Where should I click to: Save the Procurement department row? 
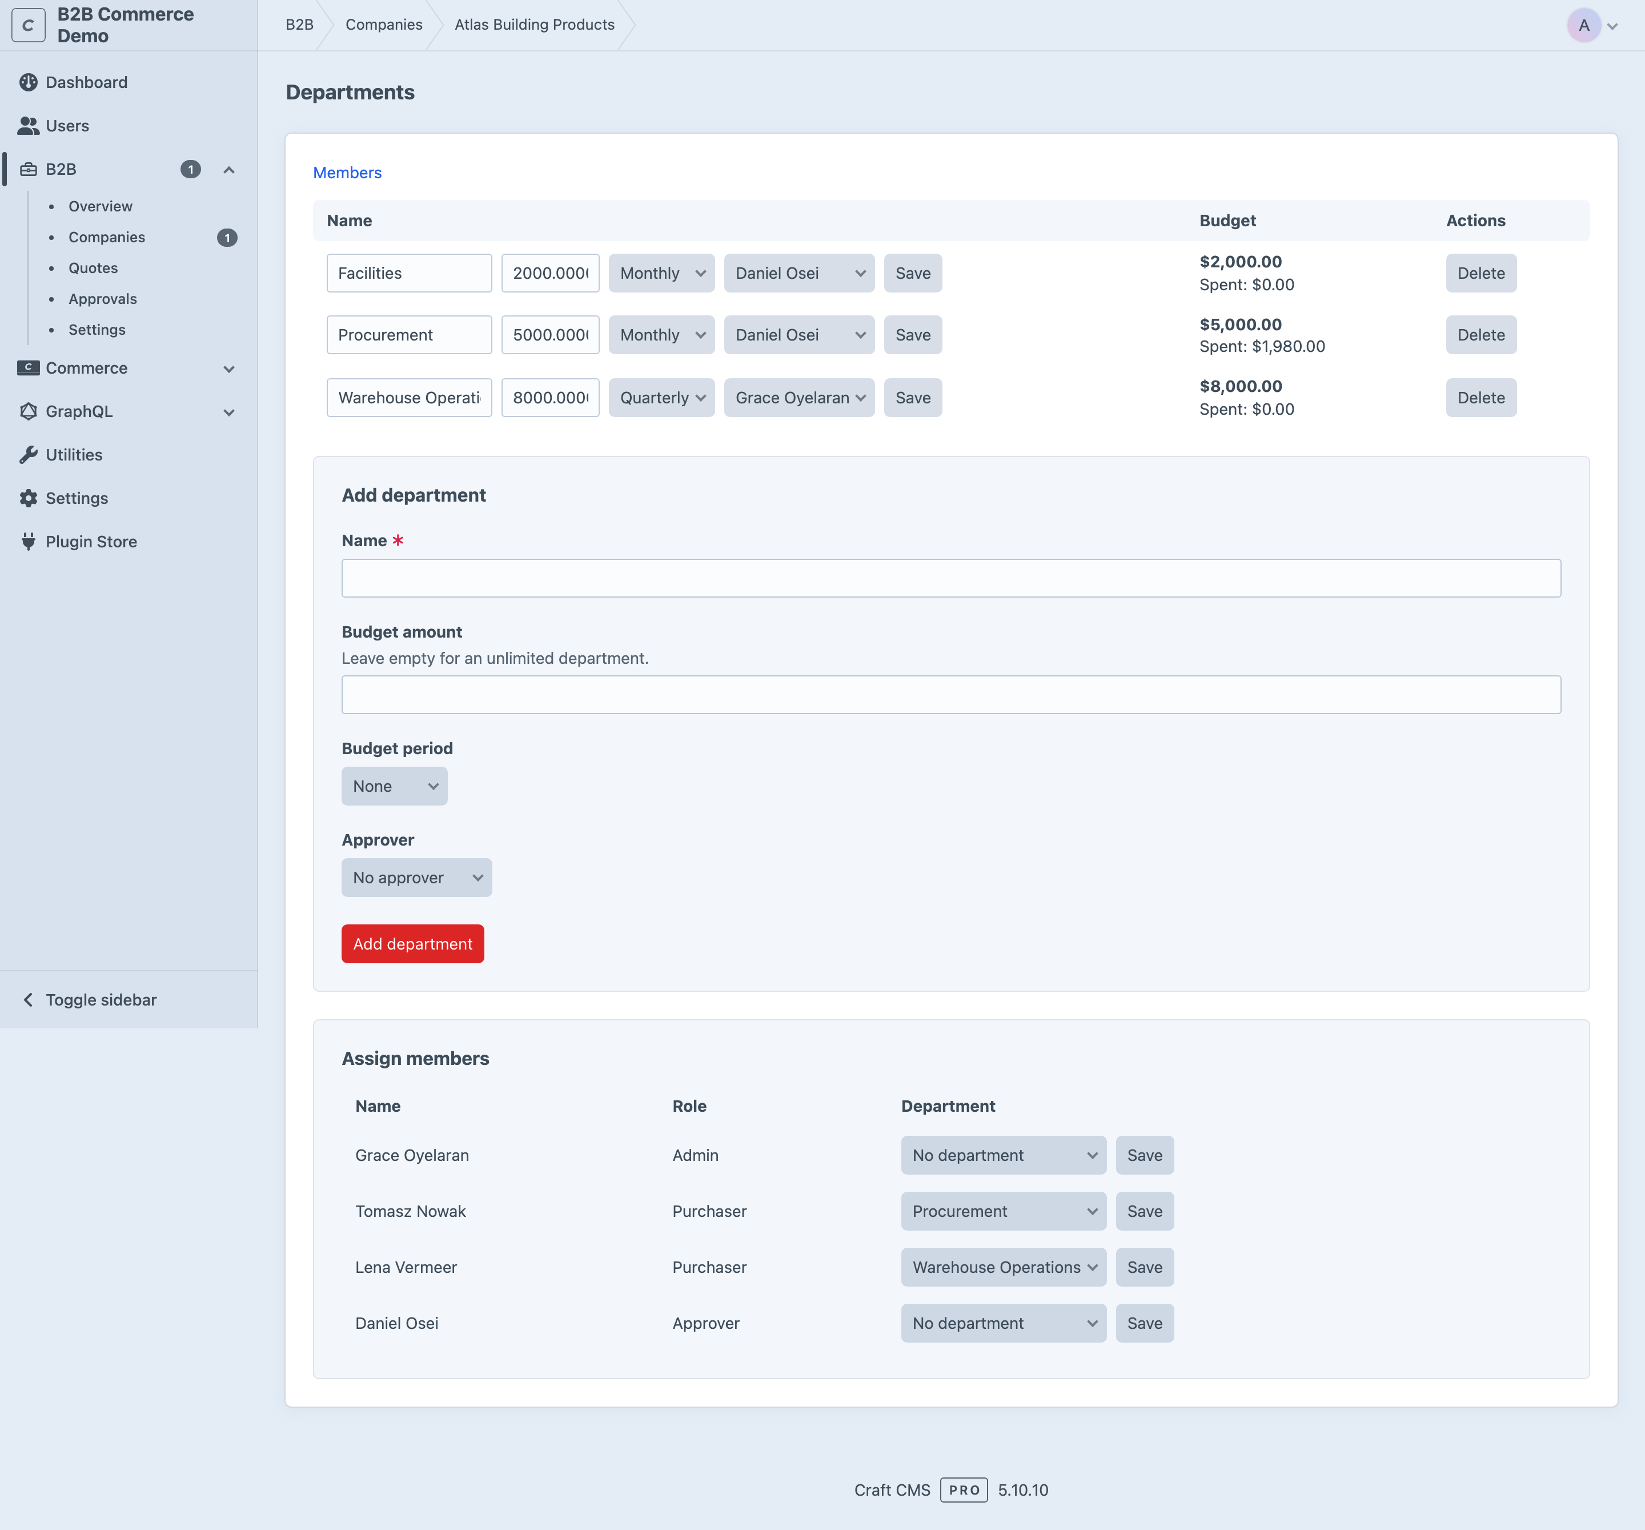913,335
